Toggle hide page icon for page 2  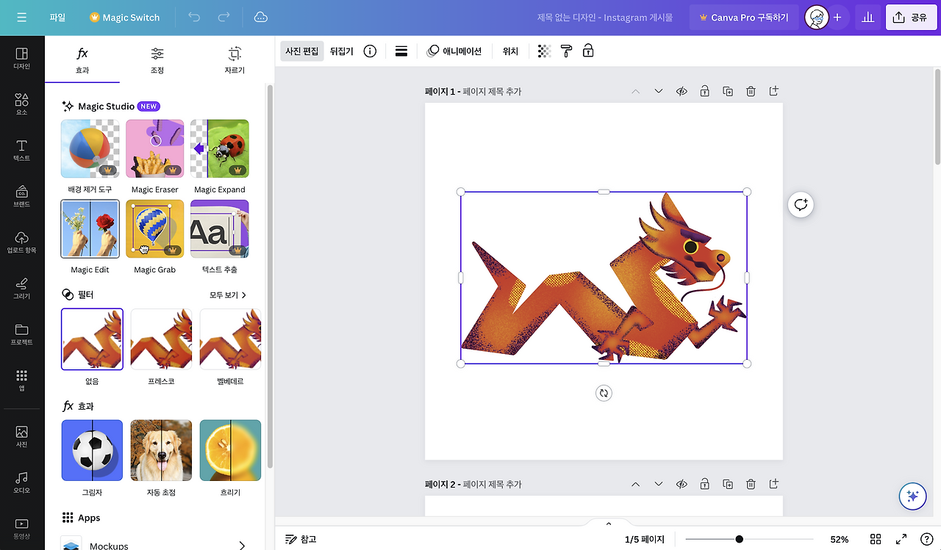(x=681, y=484)
